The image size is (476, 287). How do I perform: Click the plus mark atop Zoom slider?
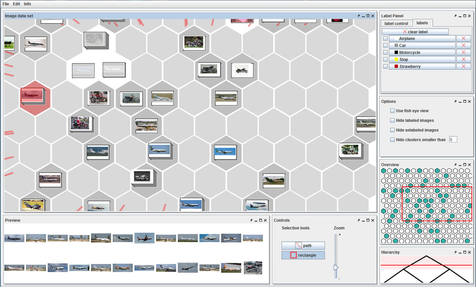(339, 235)
